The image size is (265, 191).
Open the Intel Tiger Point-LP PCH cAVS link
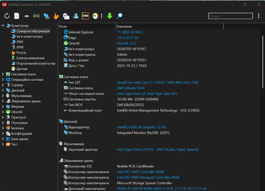158,149
